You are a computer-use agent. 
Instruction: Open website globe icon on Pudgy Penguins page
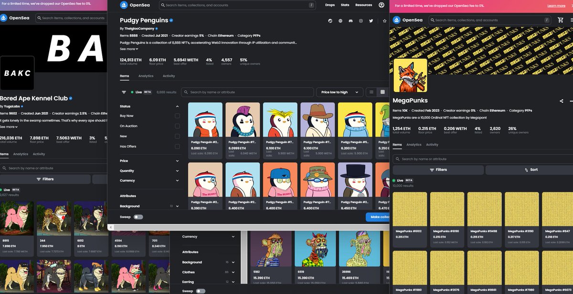coord(340,21)
